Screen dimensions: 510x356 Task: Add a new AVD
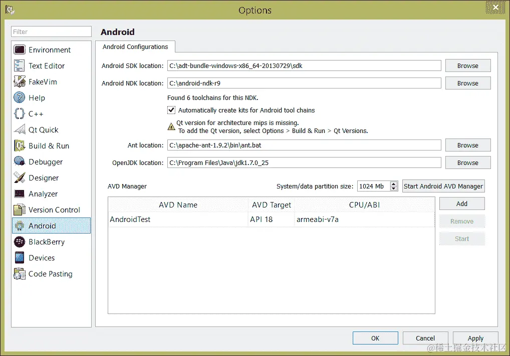pos(461,203)
